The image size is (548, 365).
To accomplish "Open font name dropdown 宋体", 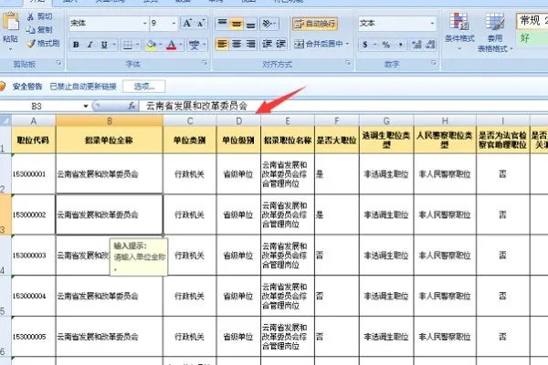I will click(x=144, y=24).
